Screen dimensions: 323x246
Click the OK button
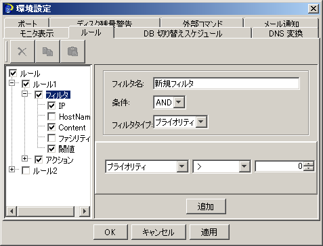coord(110,232)
